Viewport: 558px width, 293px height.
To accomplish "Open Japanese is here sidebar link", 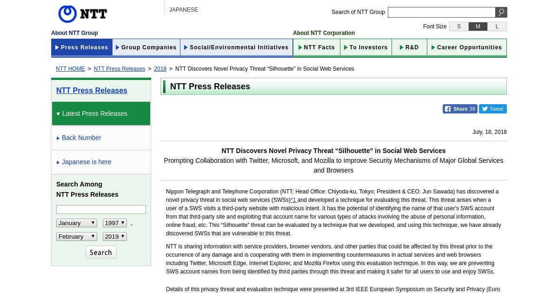I will (x=101, y=162).
